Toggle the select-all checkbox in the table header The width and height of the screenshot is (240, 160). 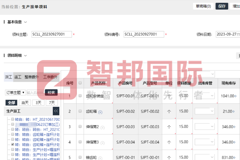coord(80,83)
